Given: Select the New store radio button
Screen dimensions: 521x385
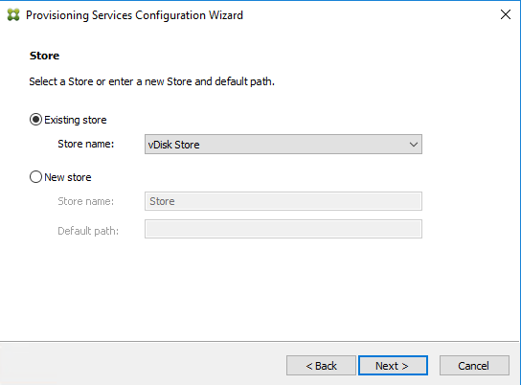Looking at the screenshot, I should coord(35,177).
